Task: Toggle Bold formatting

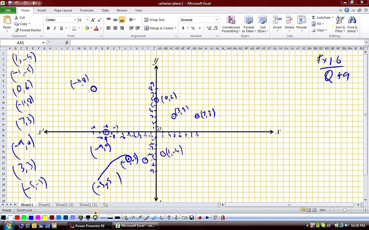Action: pos(48,28)
